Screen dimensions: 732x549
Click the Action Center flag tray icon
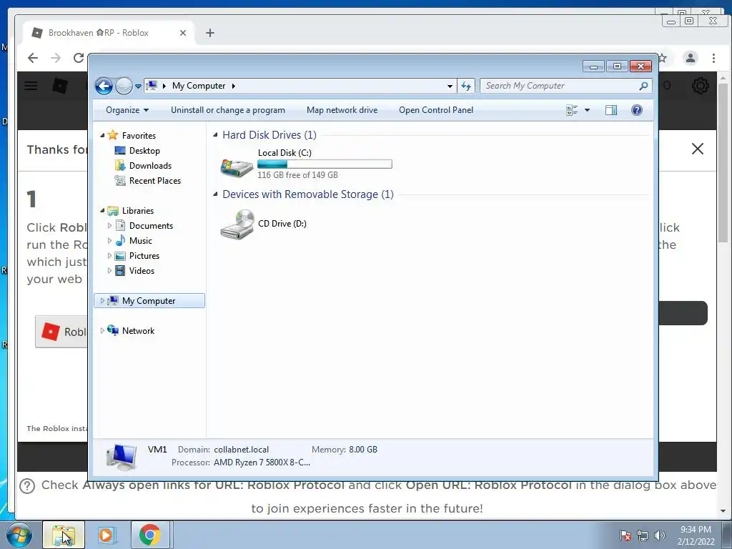(x=625, y=535)
